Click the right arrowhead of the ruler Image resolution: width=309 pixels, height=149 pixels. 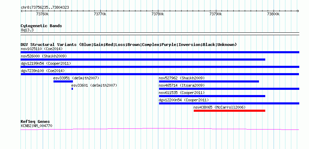point(298,11)
